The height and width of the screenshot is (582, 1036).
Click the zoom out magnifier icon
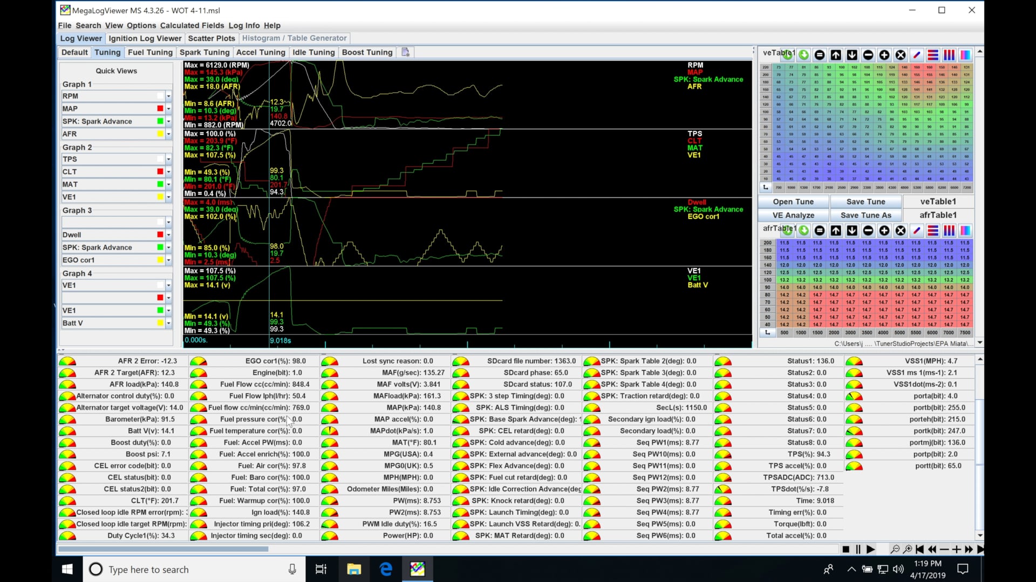click(x=895, y=549)
